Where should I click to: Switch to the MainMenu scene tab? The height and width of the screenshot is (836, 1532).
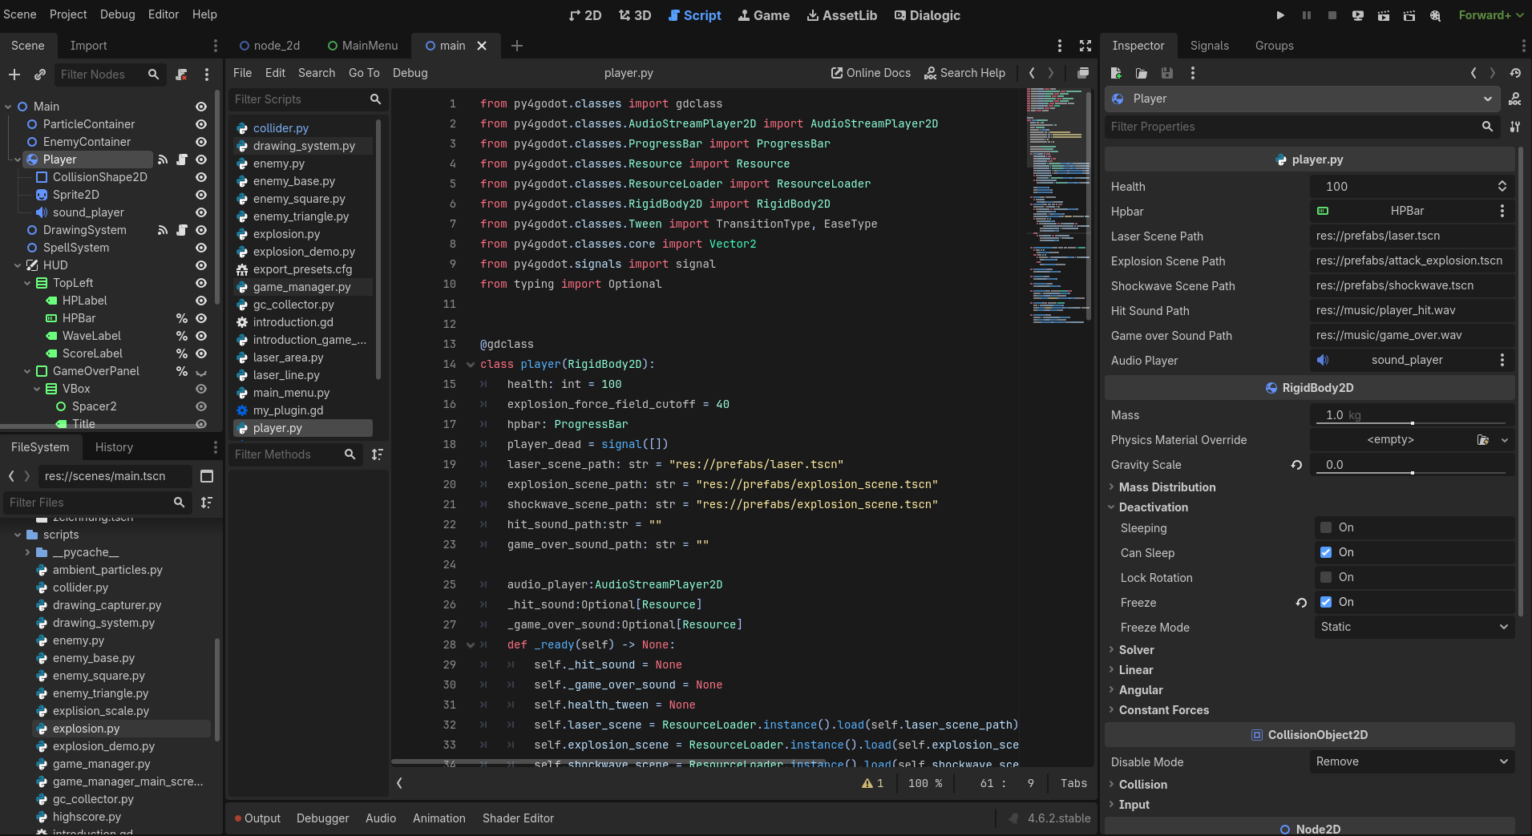[x=362, y=46]
